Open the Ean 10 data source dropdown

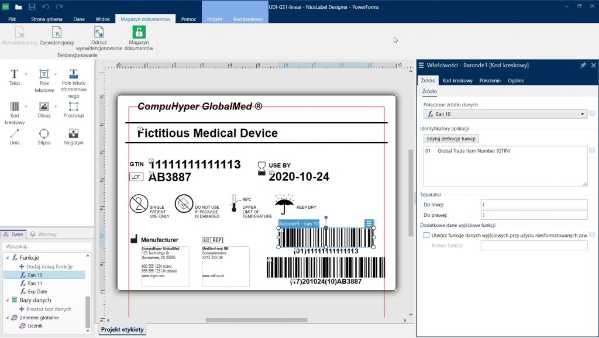[582, 114]
